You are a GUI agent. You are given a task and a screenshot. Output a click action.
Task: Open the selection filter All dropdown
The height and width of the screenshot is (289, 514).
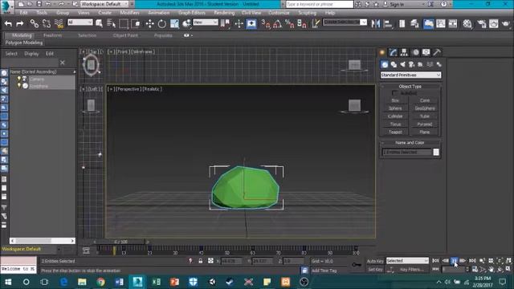(x=80, y=22)
